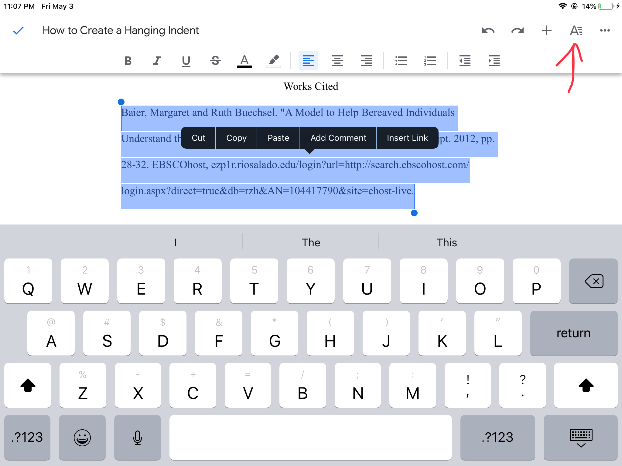This screenshot has width=622, height=466.
Task: Open the Insert plus menu
Action: [x=546, y=31]
